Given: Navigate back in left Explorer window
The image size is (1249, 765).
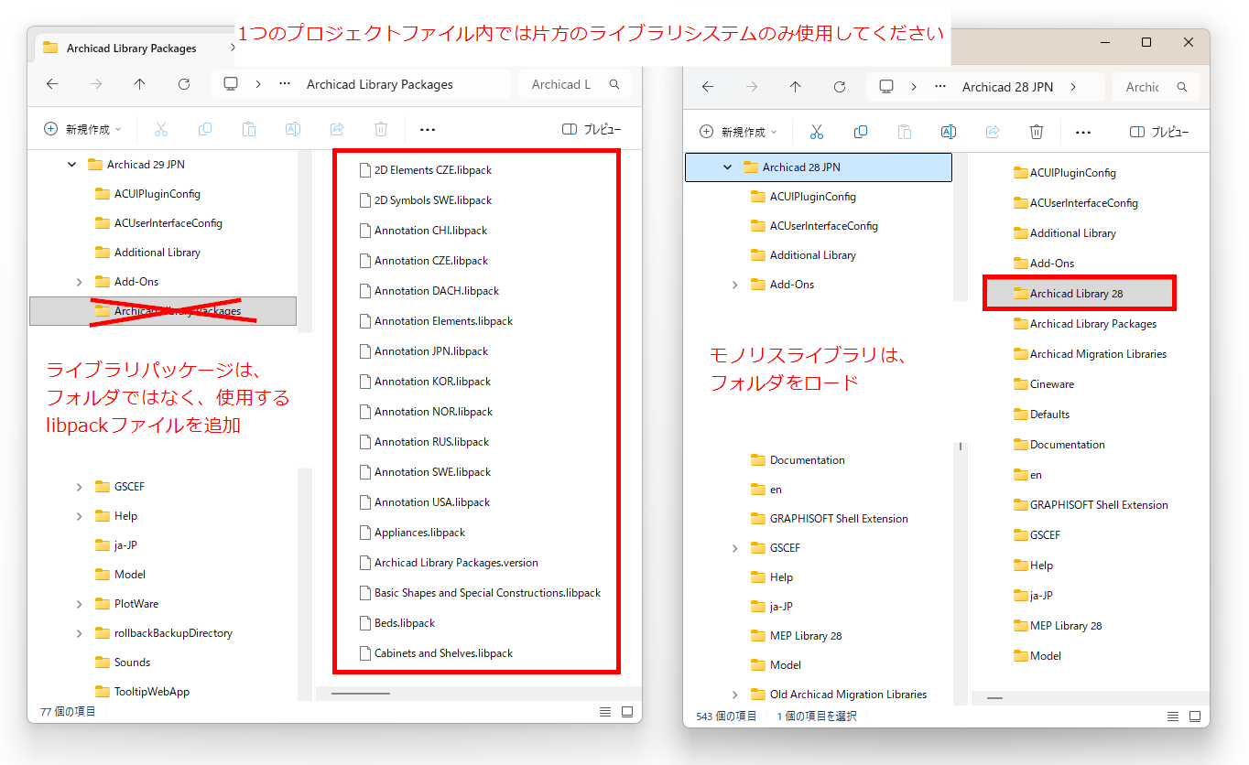Looking at the screenshot, I should [x=52, y=84].
